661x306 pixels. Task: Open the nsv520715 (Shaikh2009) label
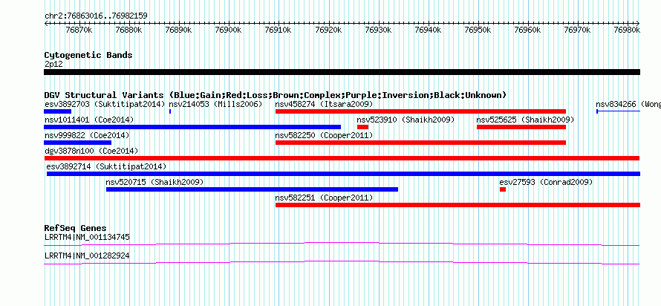154,182
